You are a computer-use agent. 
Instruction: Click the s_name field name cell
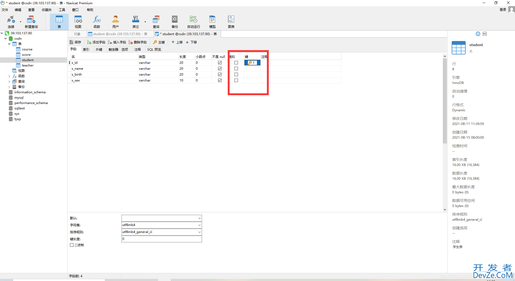[104, 69]
